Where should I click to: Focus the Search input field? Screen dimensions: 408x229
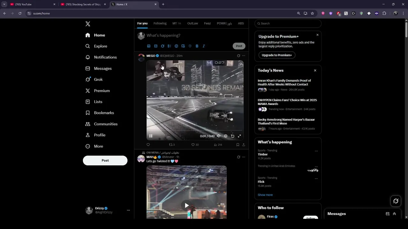[x=288, y=24]
